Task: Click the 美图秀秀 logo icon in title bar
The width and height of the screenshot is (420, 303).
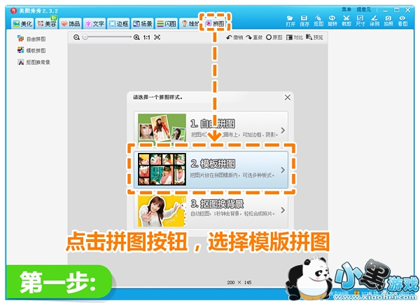Action: (x=14, y=11)
